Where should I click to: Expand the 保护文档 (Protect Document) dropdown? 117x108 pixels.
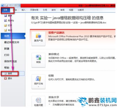click(x=38, y=82)
